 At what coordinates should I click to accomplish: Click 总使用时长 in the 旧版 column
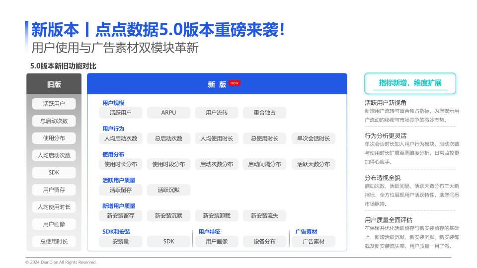[54, 242]
